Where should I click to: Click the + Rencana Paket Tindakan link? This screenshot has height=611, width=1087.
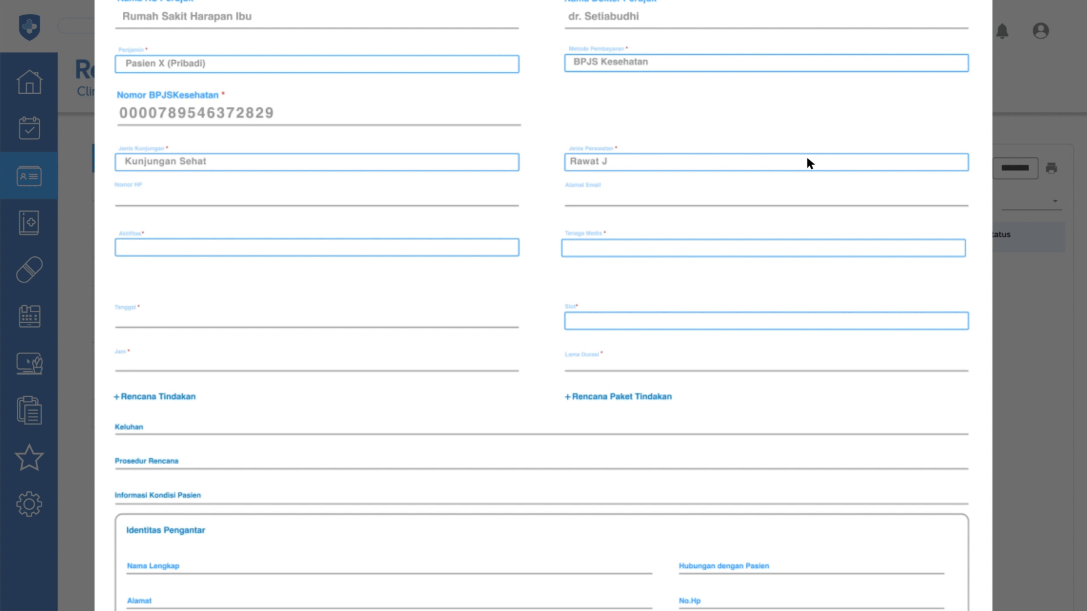click(618, 396)
